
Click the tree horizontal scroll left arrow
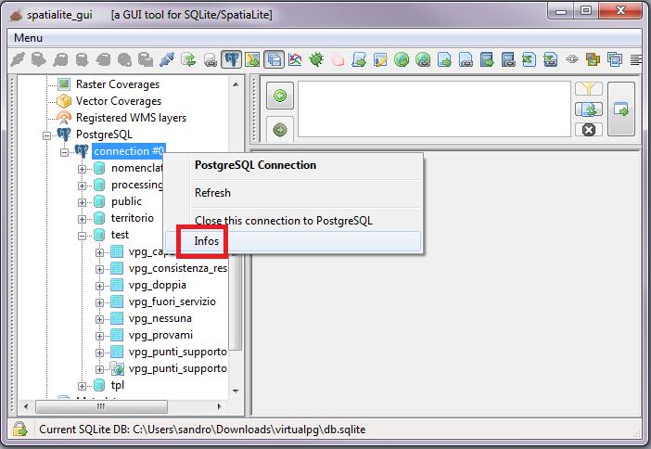pos(26,406)
